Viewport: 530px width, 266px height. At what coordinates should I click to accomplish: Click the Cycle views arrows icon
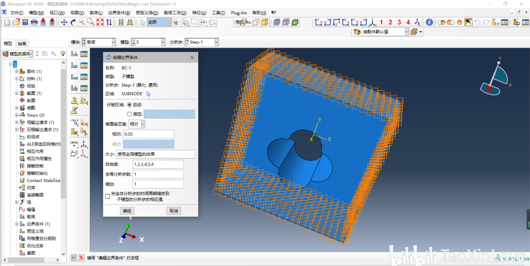tap(109, 22)
